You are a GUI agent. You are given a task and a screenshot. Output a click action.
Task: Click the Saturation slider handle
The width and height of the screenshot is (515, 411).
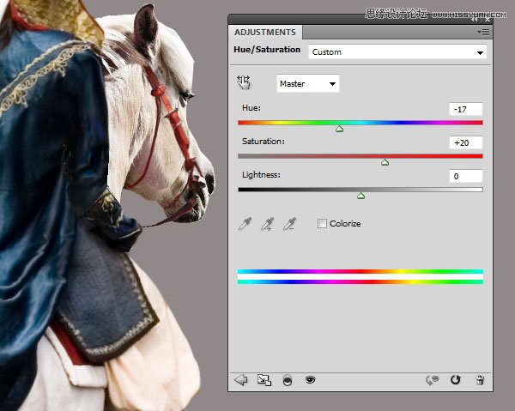(385, 162)
